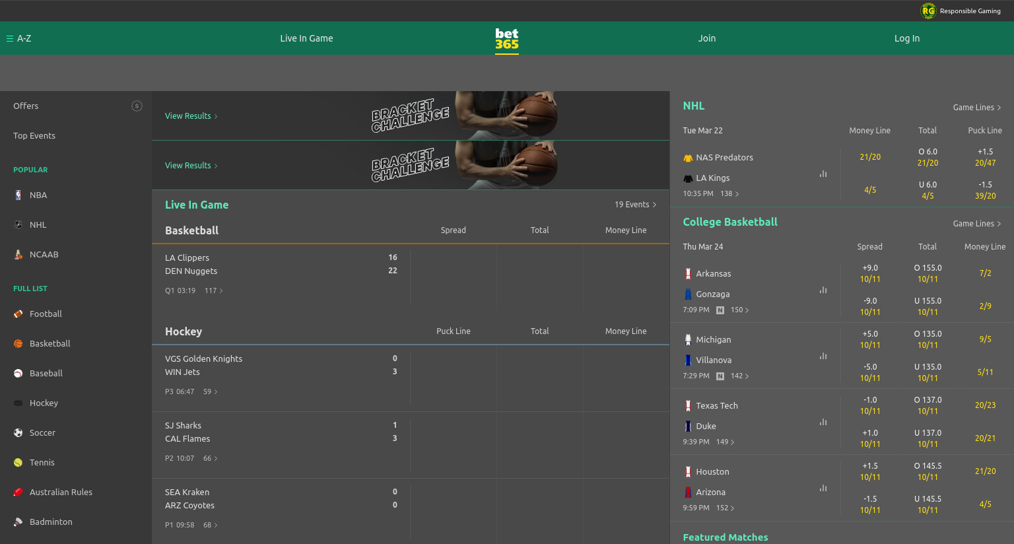
Task: Bet Gonzaga money line 2/9
Action: pos(985,306)
